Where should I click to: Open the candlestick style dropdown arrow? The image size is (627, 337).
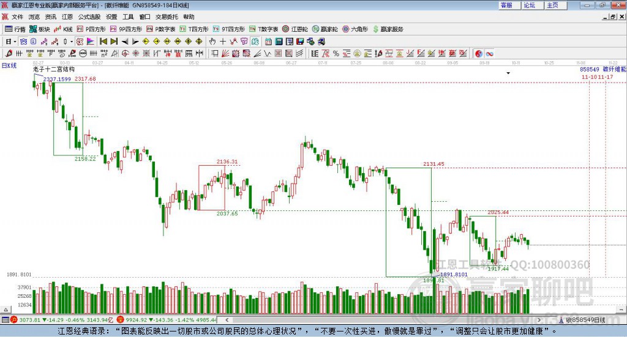72,42
